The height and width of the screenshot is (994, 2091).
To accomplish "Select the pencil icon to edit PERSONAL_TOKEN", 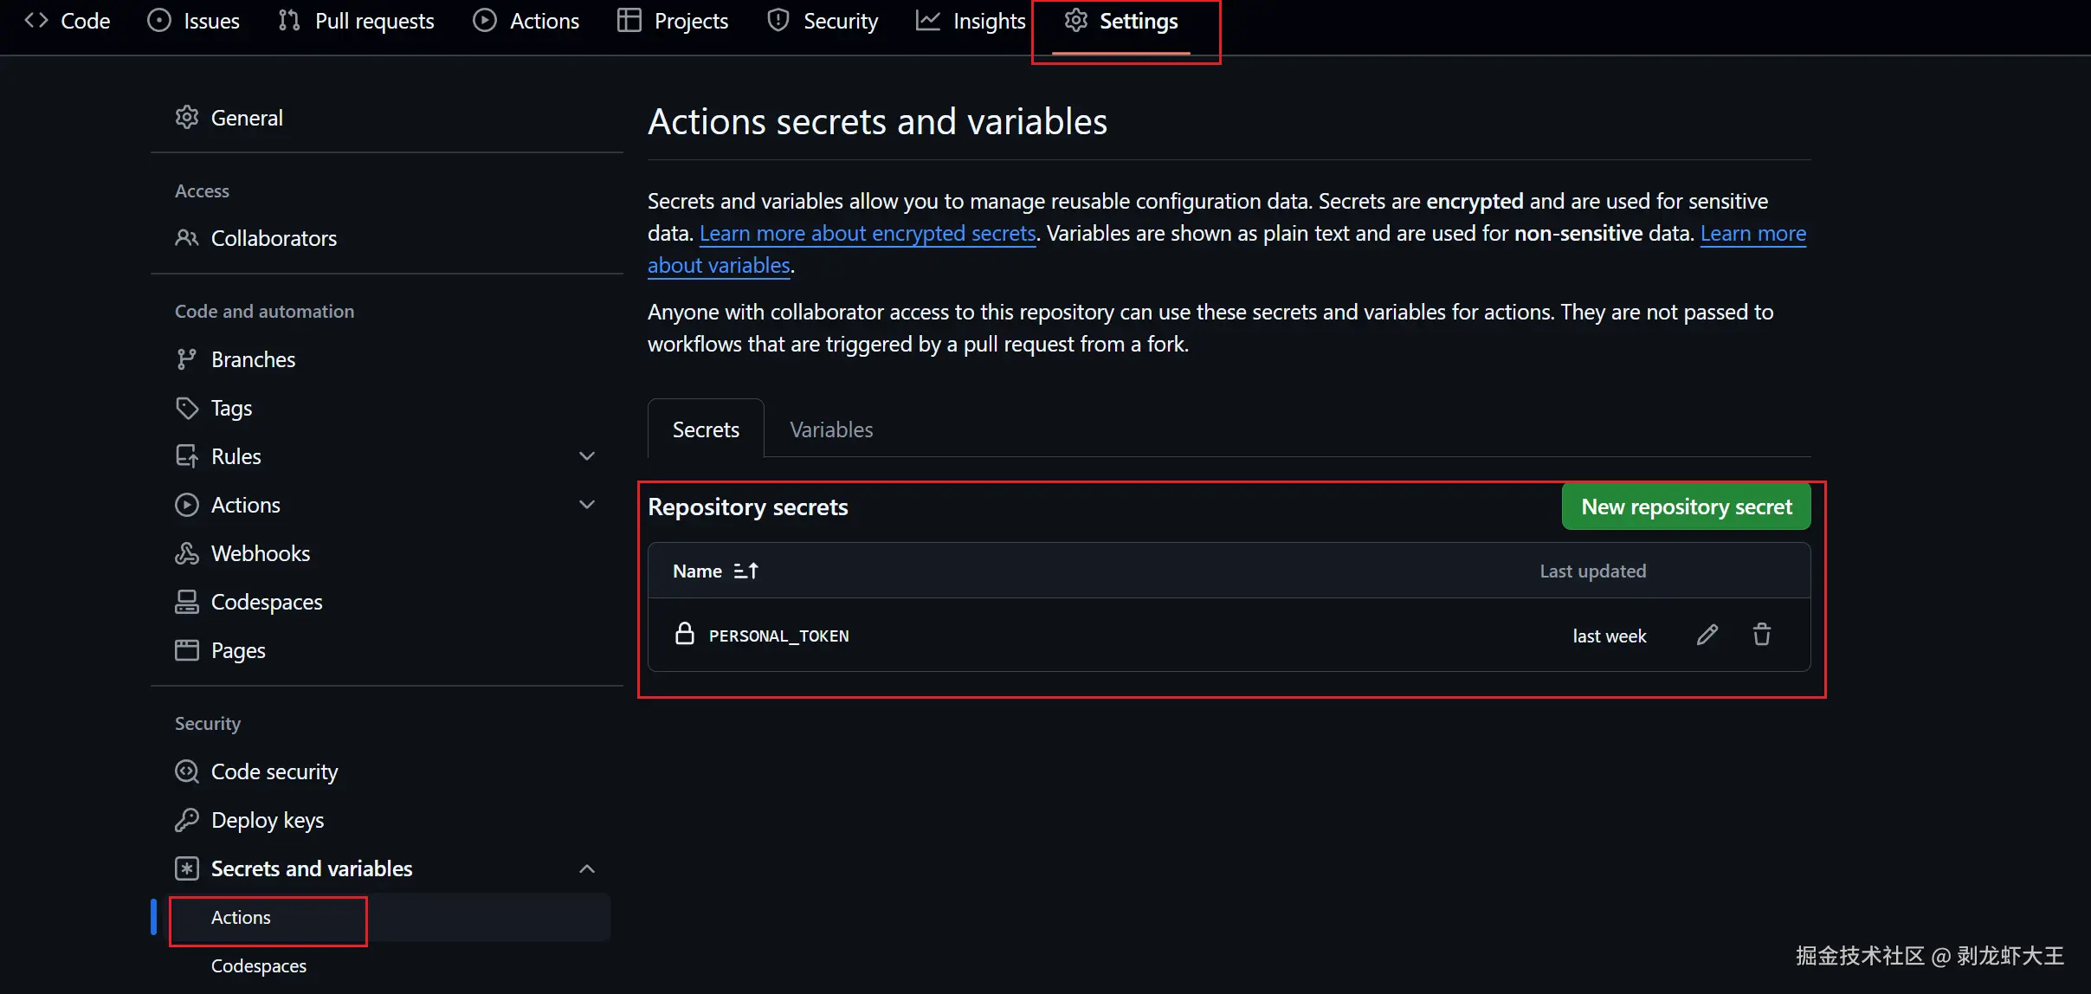I will pos(1706,635).
